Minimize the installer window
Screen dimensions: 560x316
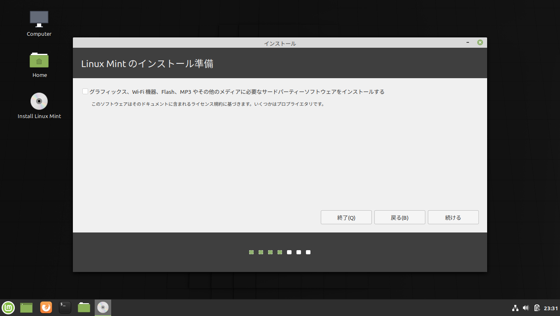coord(468,42)
